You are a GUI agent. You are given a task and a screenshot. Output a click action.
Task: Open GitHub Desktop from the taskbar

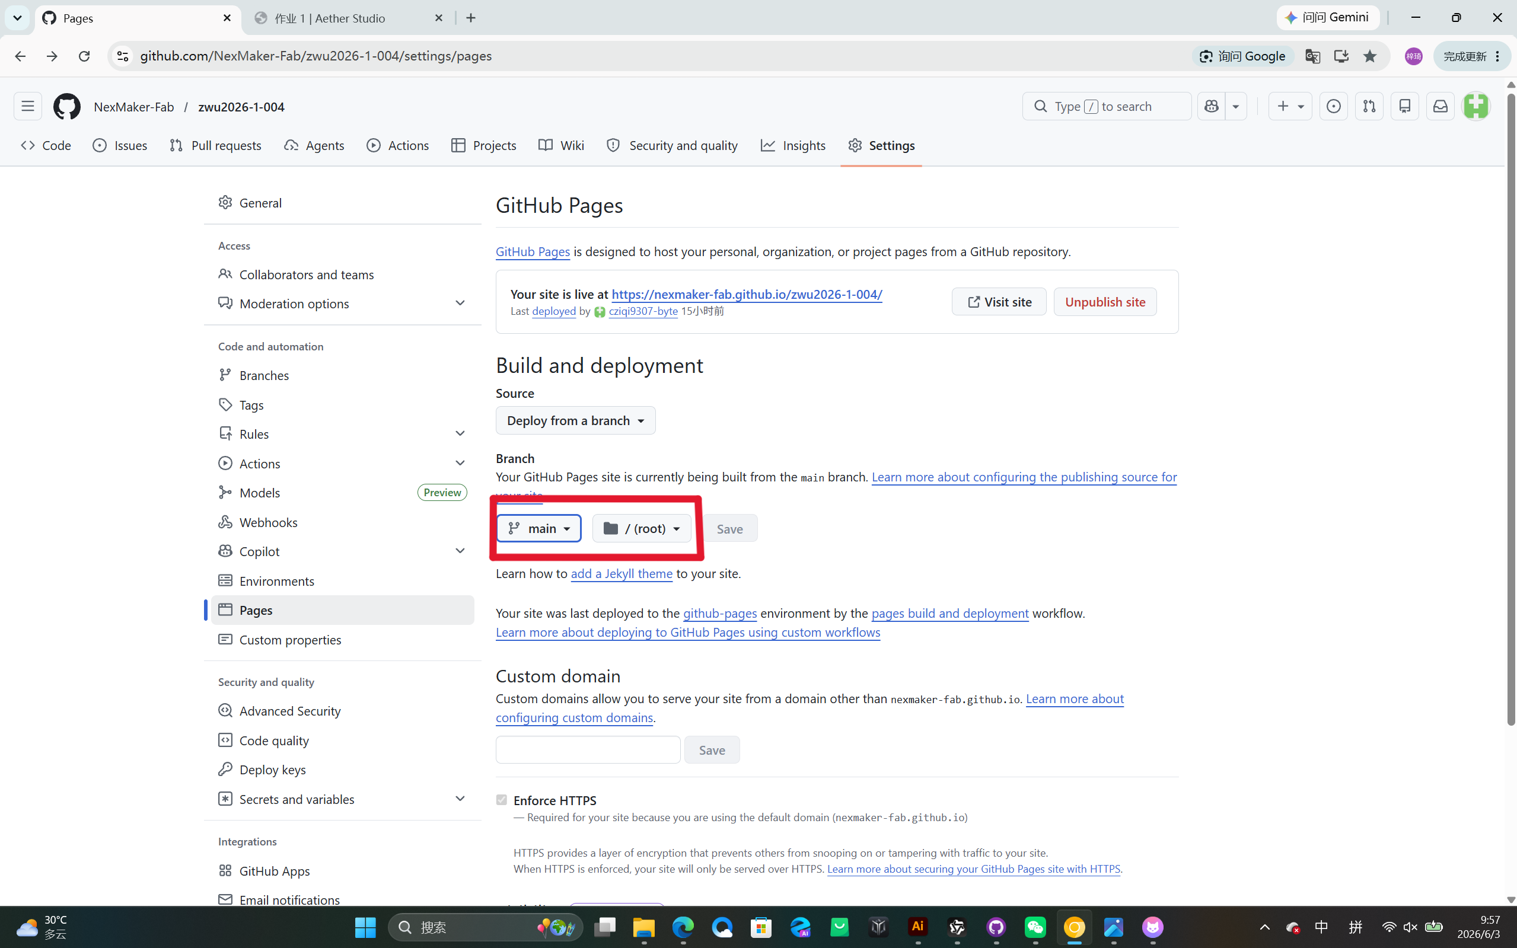(996, 927)
